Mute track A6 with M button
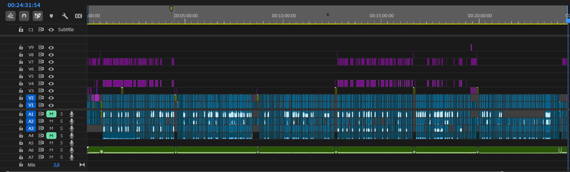The width and height of the screenshot is (570, 172). [x=51, y=150]
